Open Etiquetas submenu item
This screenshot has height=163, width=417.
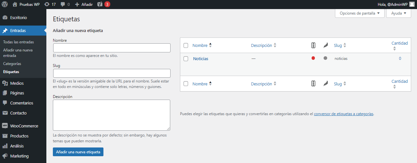[x=11, y=72]
